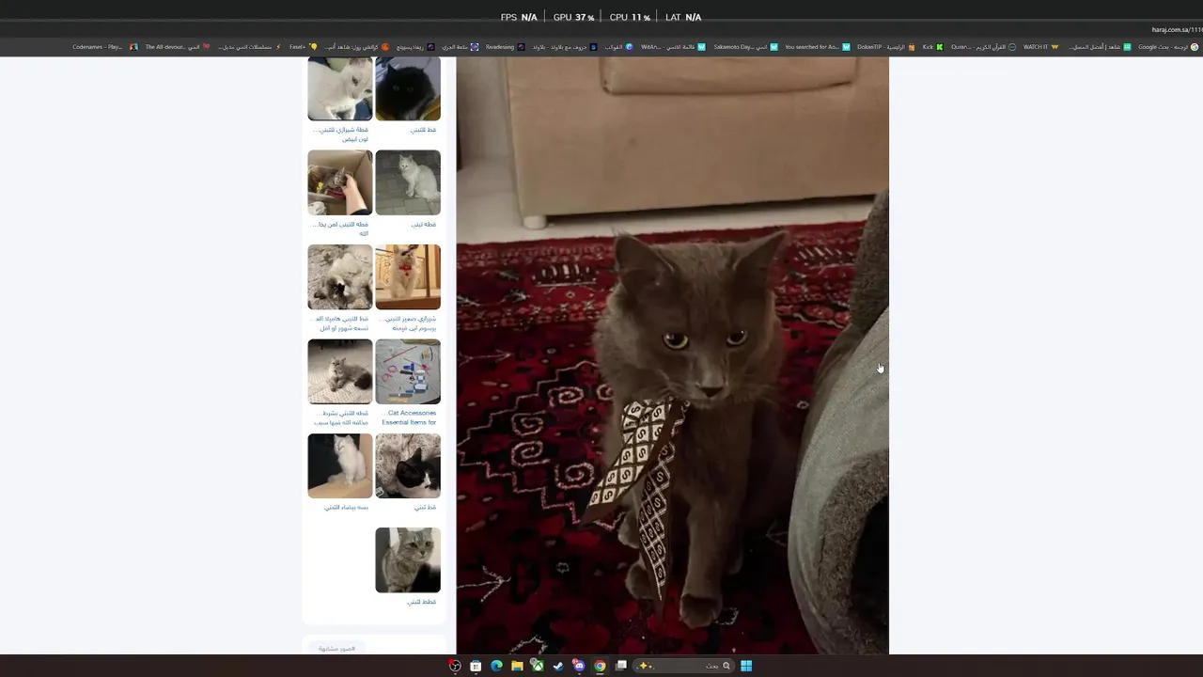Open the gray tabby cat thumbnail
This screenshot has width=1203, height=677.
pyautogui.click(x=408, y=560)
